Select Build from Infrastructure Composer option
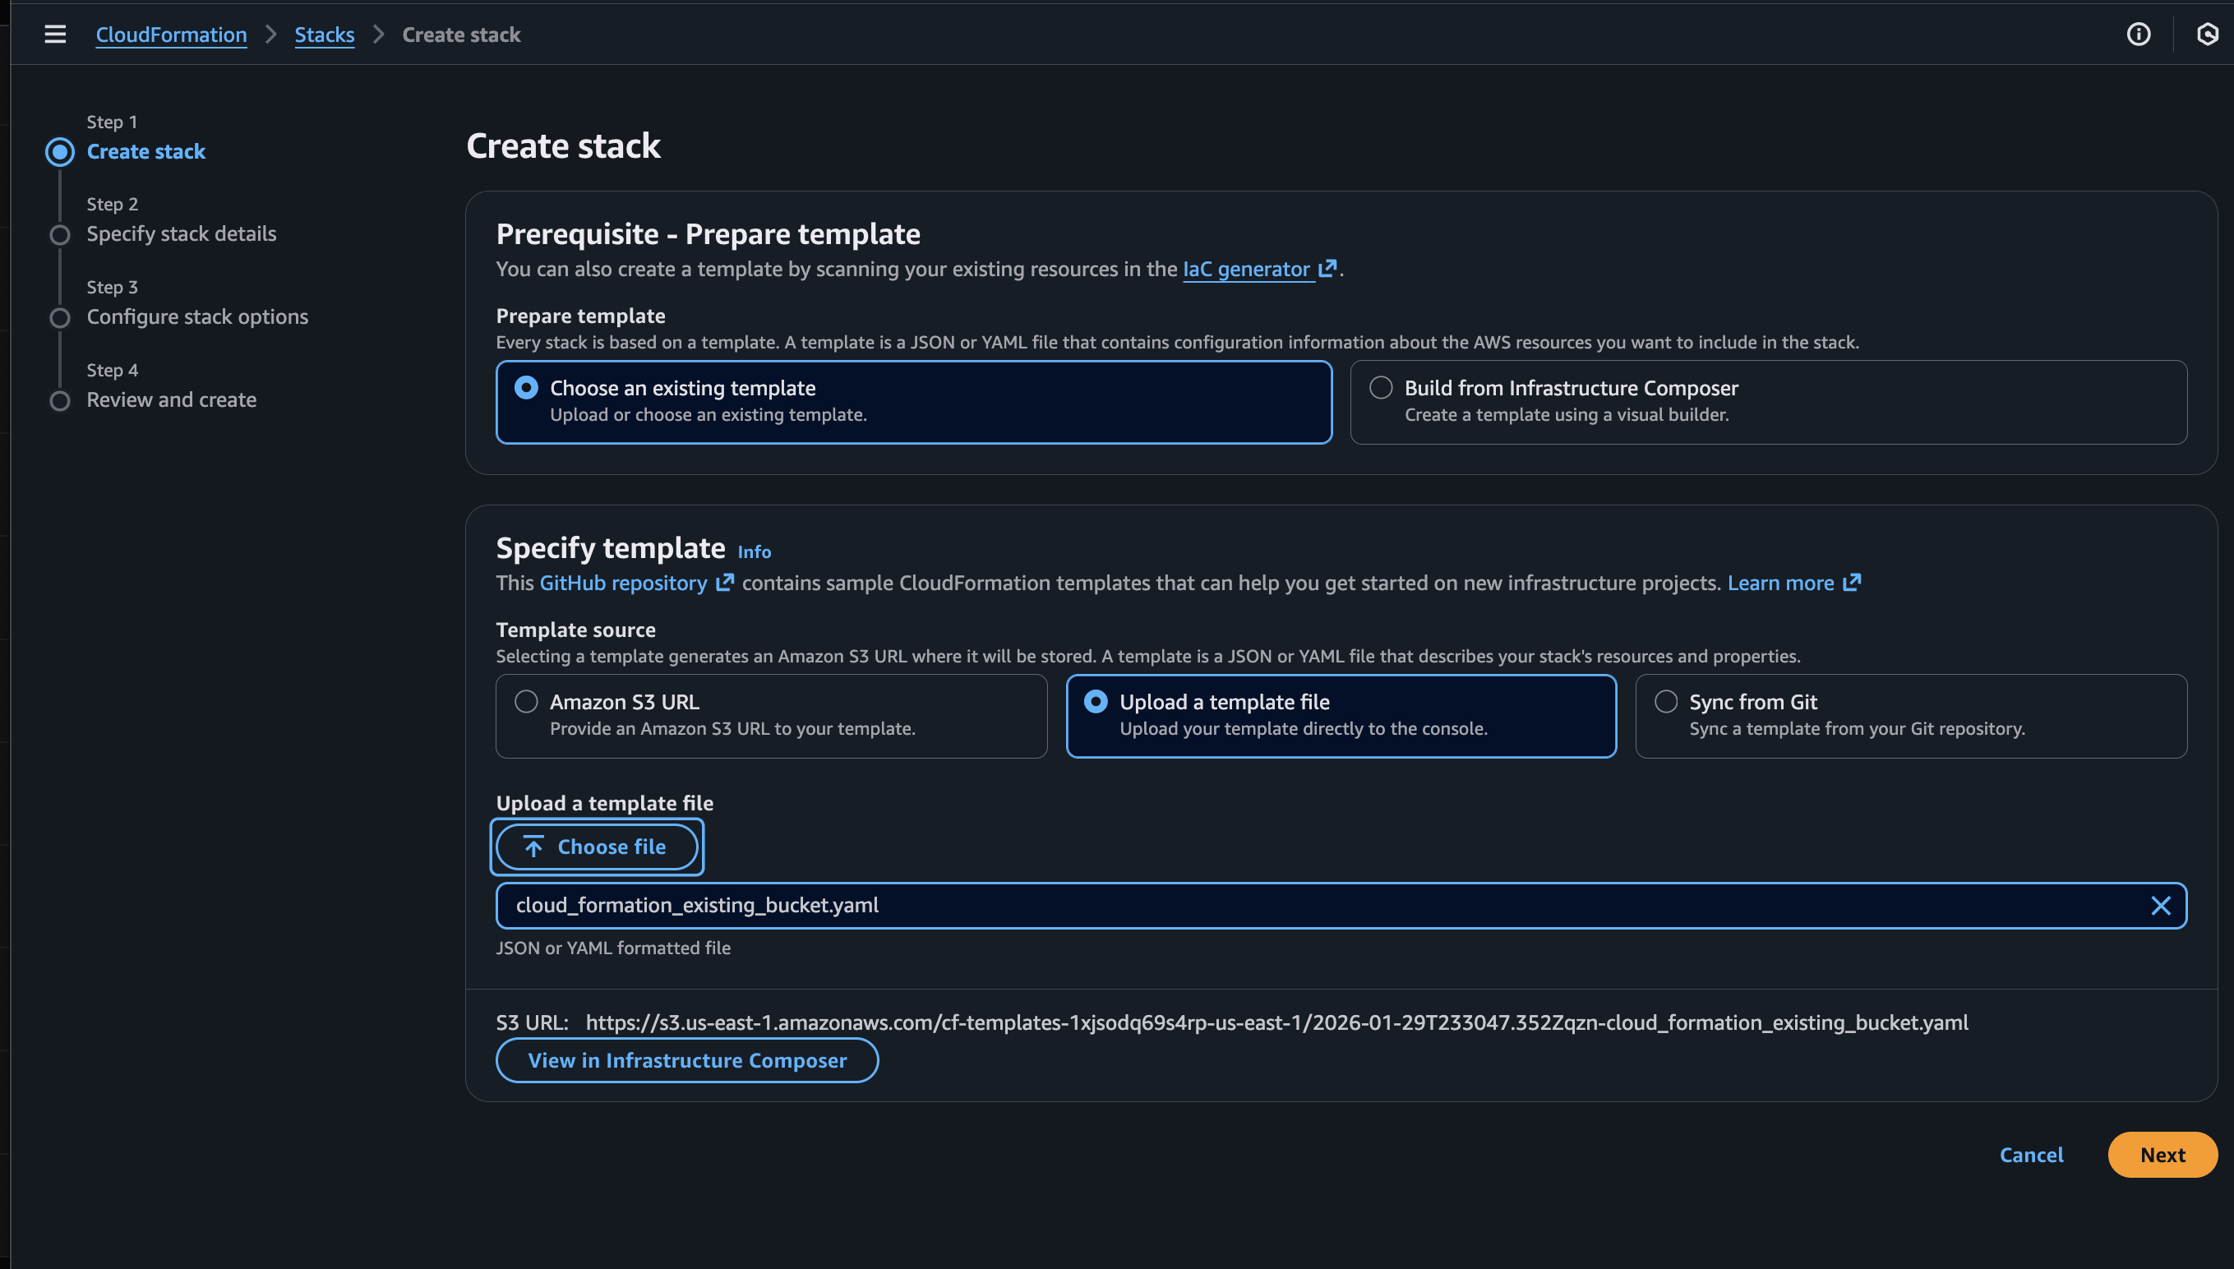Screen dimensions: 2234x1269 click(1381, 388)
